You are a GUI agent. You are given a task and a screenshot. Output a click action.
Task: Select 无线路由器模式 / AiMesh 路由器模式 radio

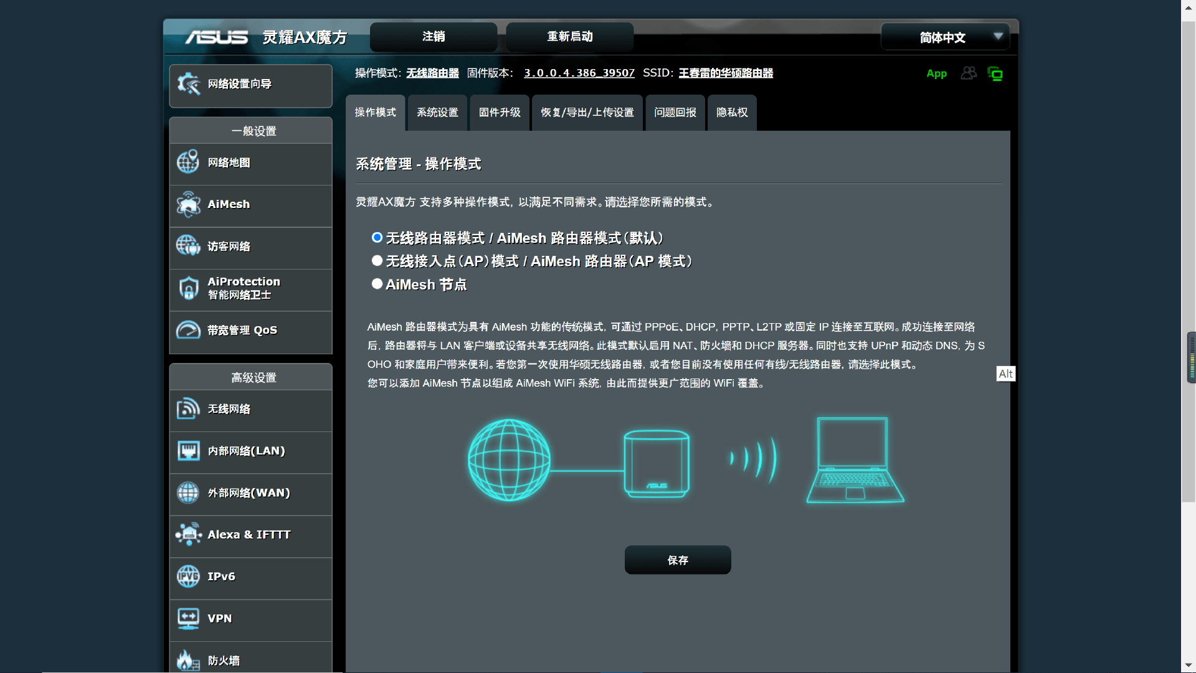377,237
